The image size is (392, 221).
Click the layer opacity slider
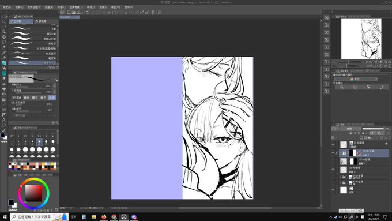pos(373,129)
